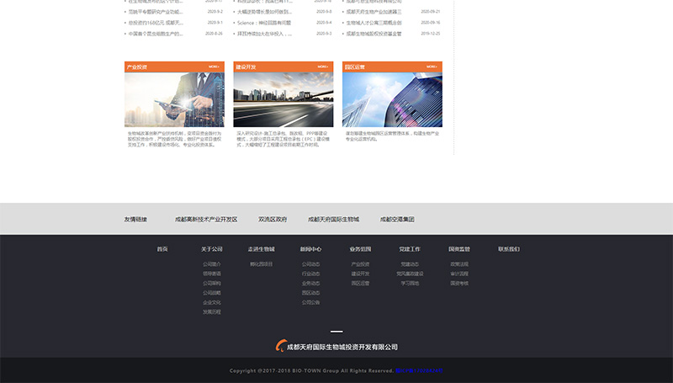
Task: Click 产业投资 title in orange card header
Action: [x=137, y=67]
